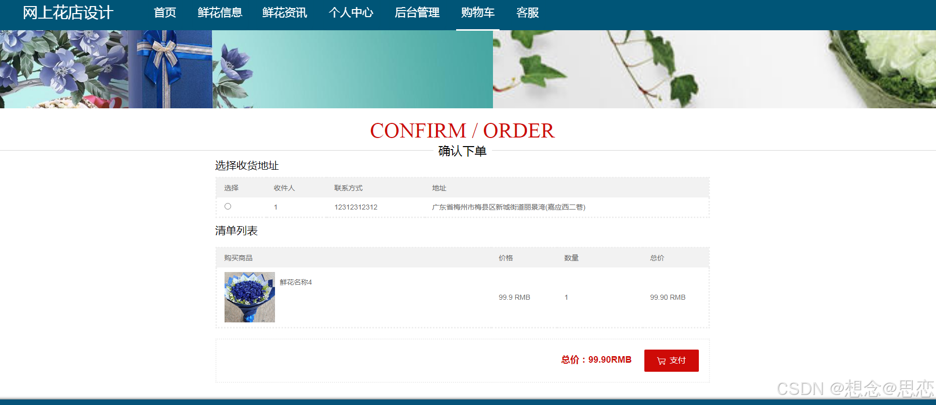Click the CONFIRM / ORDER heading
This screenshot has width=936, height=405.
pos(462,130)
